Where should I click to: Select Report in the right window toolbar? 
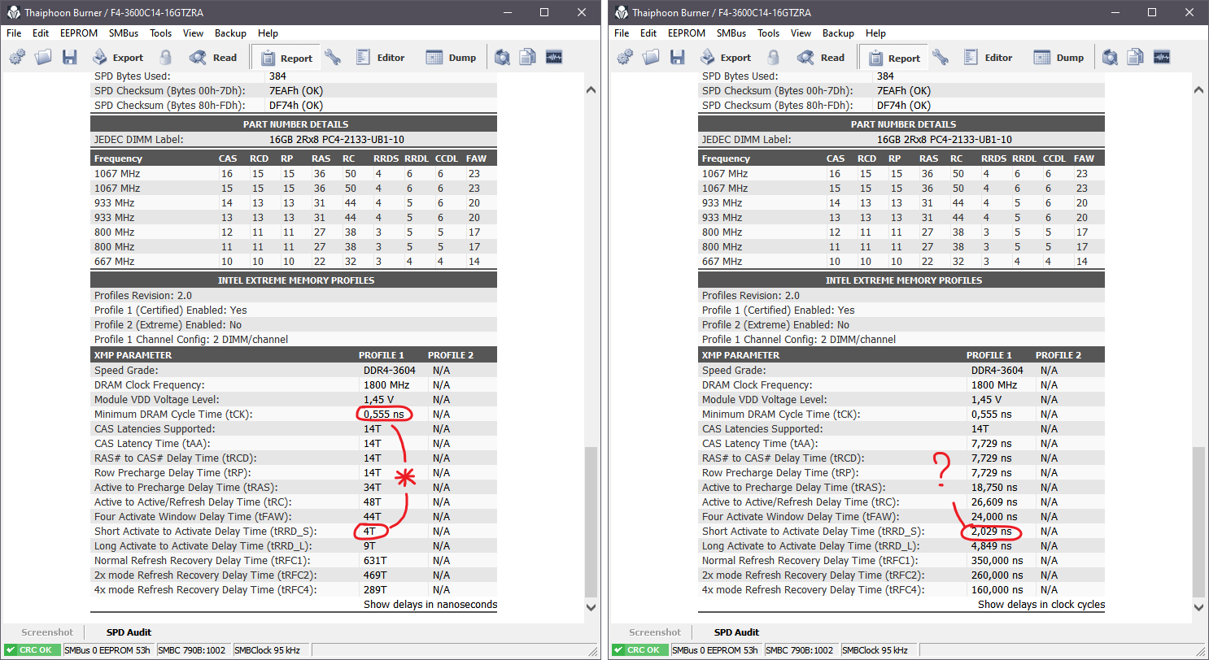click(x=893, y=58)
